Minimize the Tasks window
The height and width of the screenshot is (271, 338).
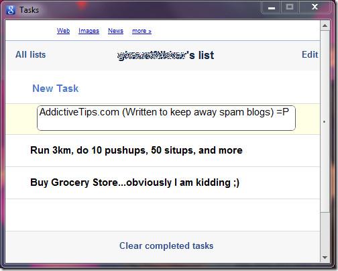[272, 7]
